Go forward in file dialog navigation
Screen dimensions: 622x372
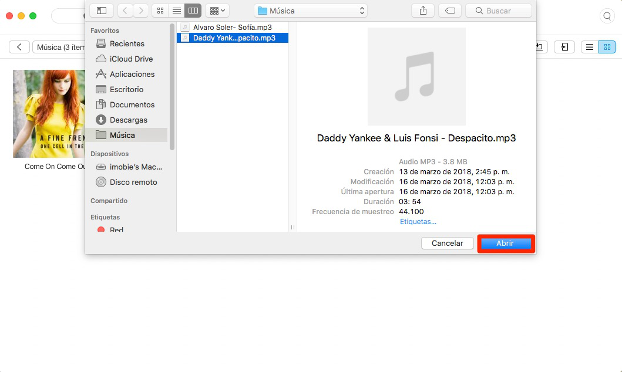(141, 11)
